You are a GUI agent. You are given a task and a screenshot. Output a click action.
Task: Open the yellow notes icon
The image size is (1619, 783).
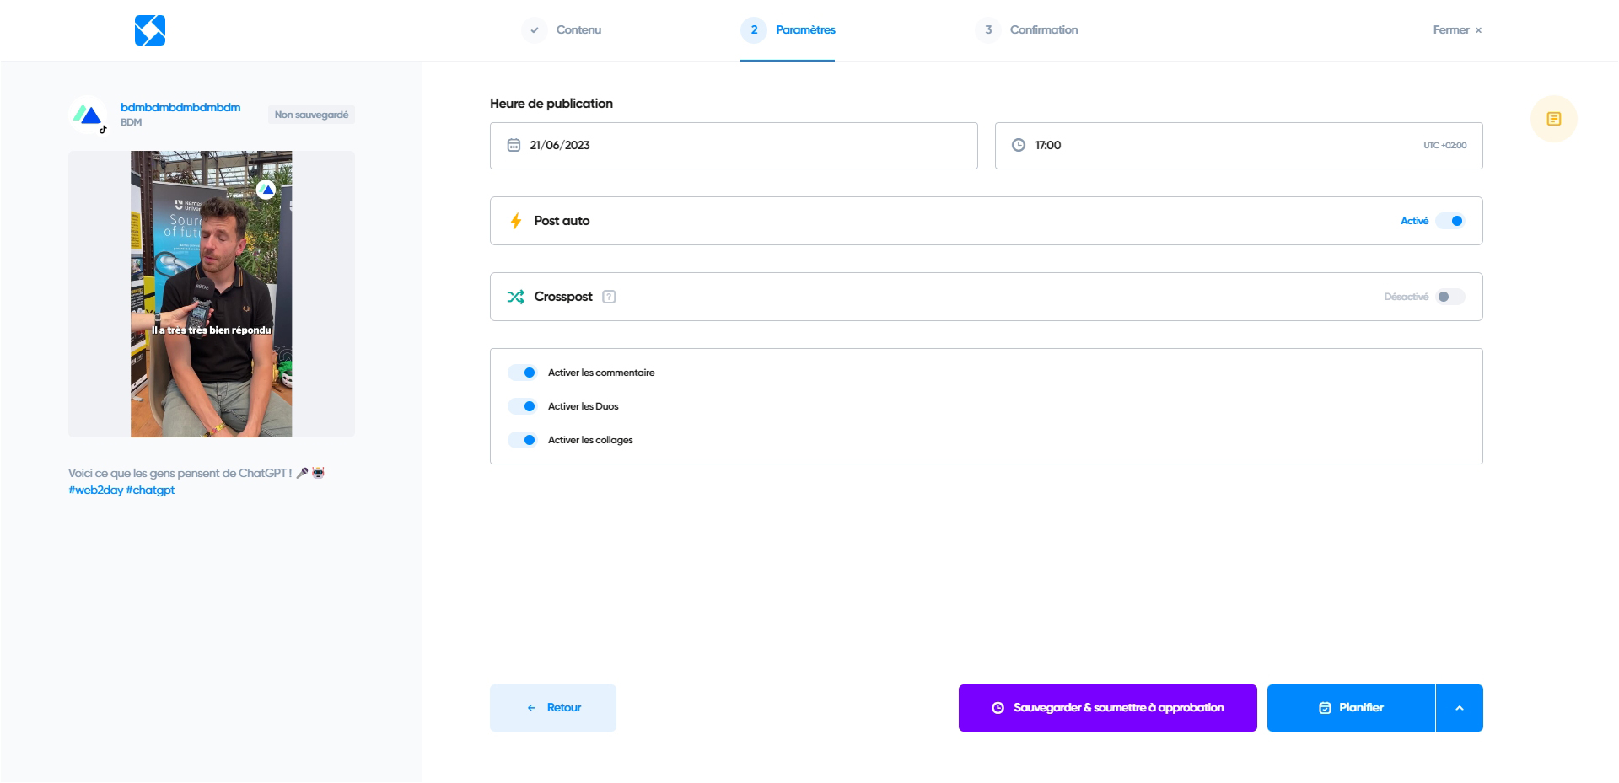1554,119
